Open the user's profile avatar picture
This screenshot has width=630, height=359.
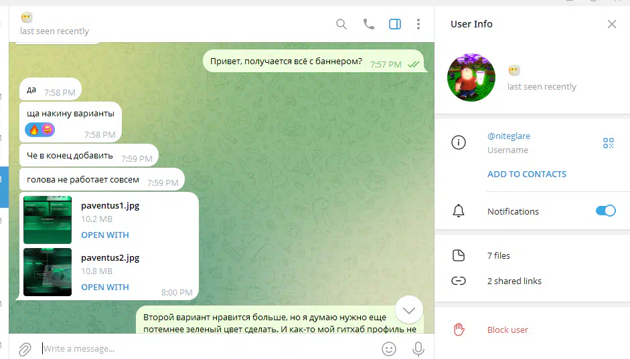[471, 78]
